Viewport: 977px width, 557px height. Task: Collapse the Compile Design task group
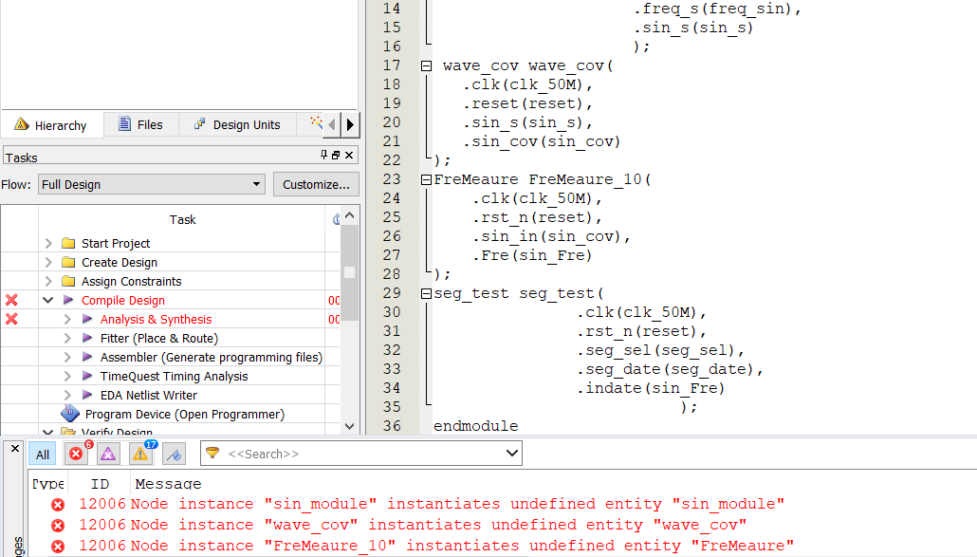[48, 301]
